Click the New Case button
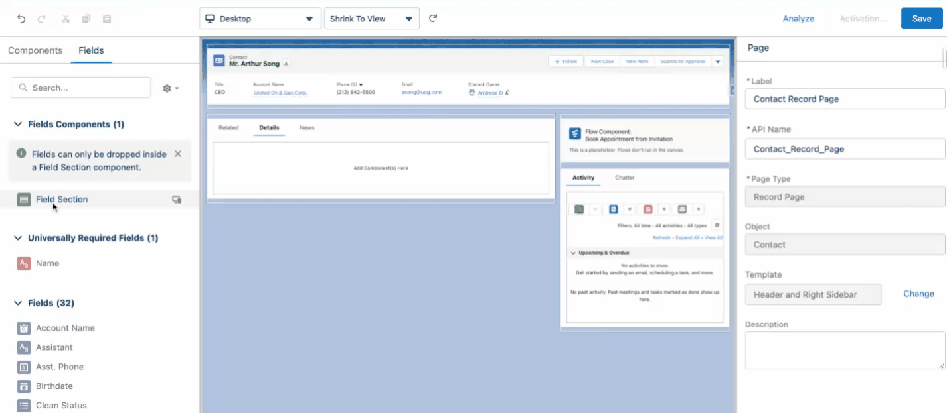The height and width of the screenshot is (413, 947). [x=602, y=61]
